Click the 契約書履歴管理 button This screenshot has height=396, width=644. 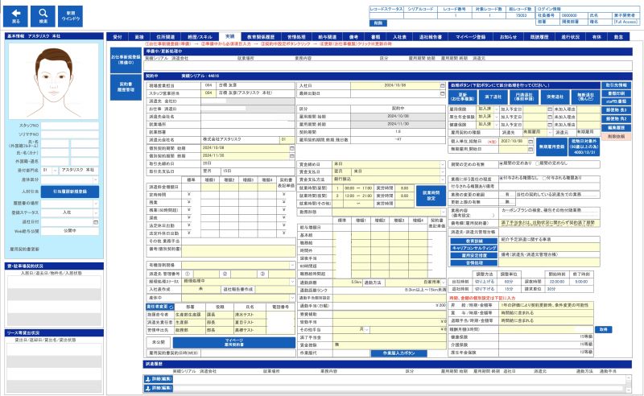(x=126, y=87)
